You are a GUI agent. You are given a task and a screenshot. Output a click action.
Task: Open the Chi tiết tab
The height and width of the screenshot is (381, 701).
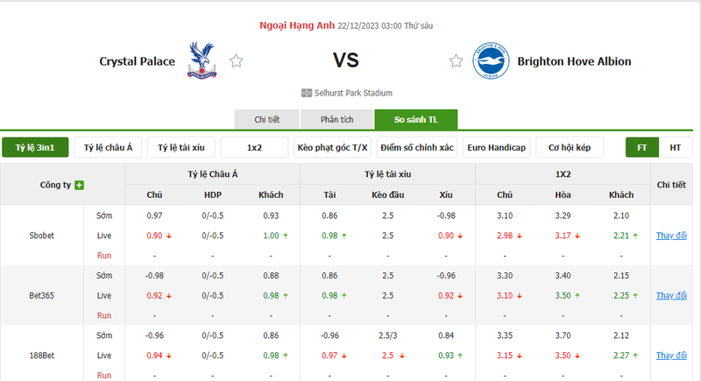pos(266,120)
